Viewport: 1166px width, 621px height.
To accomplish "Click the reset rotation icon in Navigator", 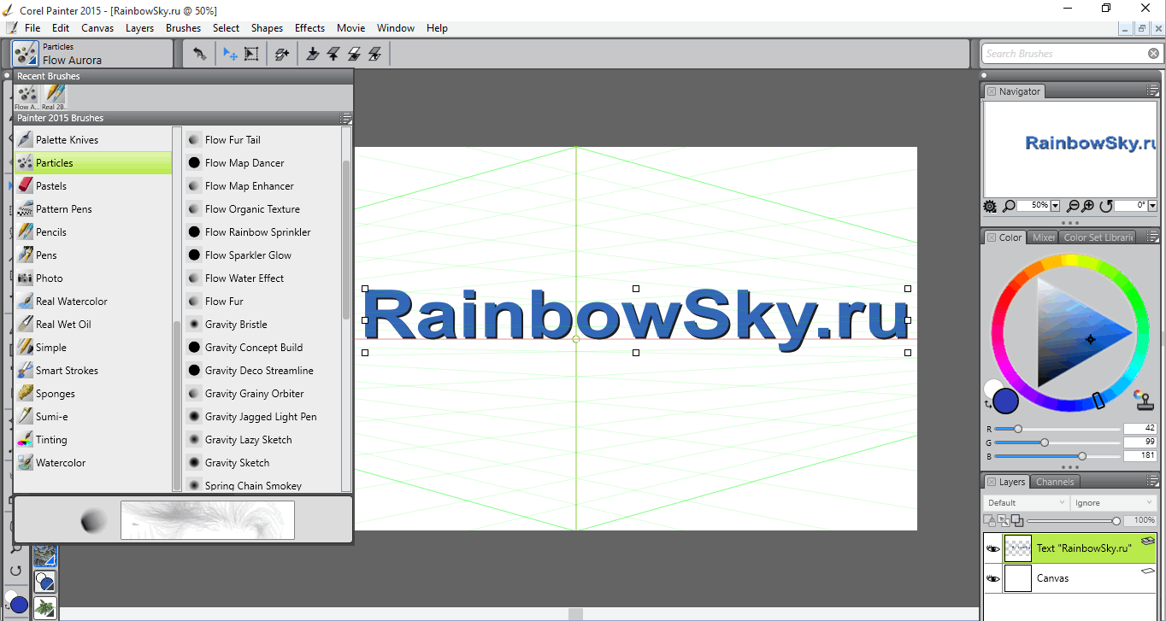I will coord(1105,206).
